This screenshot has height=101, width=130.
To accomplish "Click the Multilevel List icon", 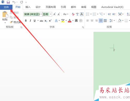I will 101,14.
